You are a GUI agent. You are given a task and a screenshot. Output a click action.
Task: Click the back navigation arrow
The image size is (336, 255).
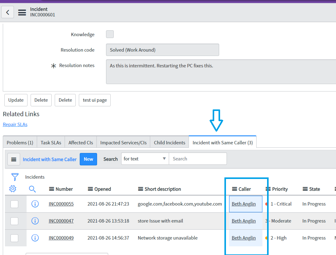pyautogui.click(x=7, y=12)
